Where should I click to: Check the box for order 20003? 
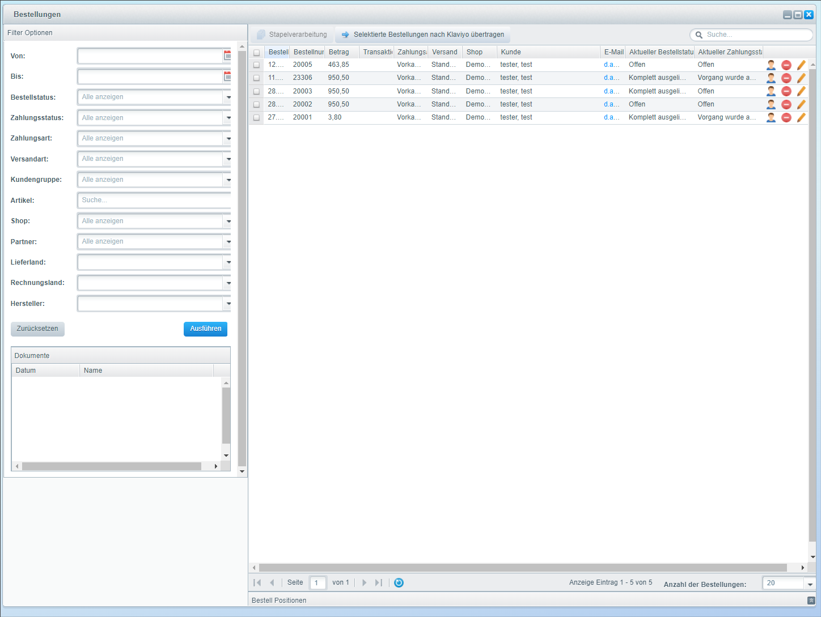tap(257, 91)
